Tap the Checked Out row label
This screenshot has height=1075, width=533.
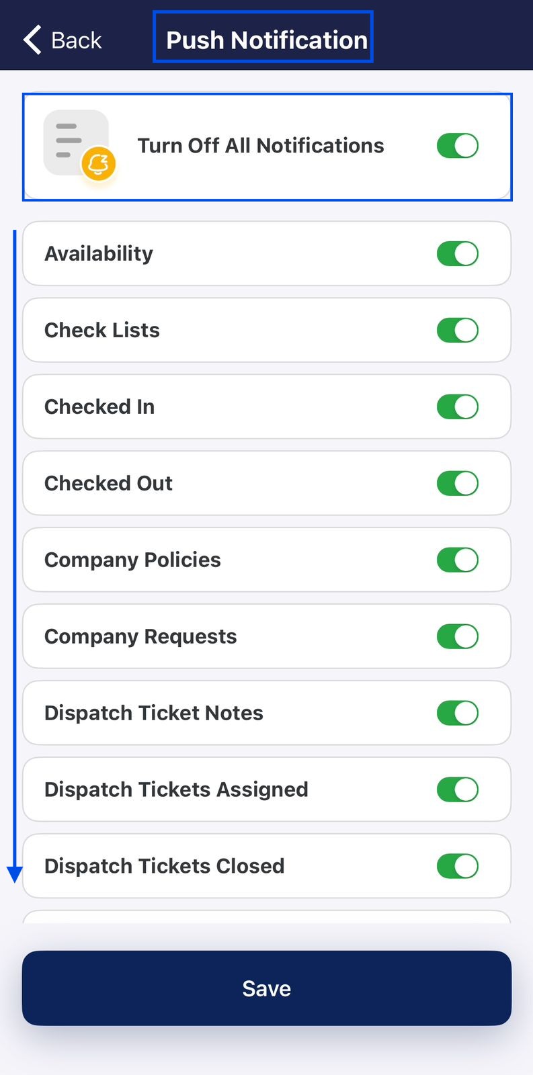pyautogui.click(x=108, y=483)
